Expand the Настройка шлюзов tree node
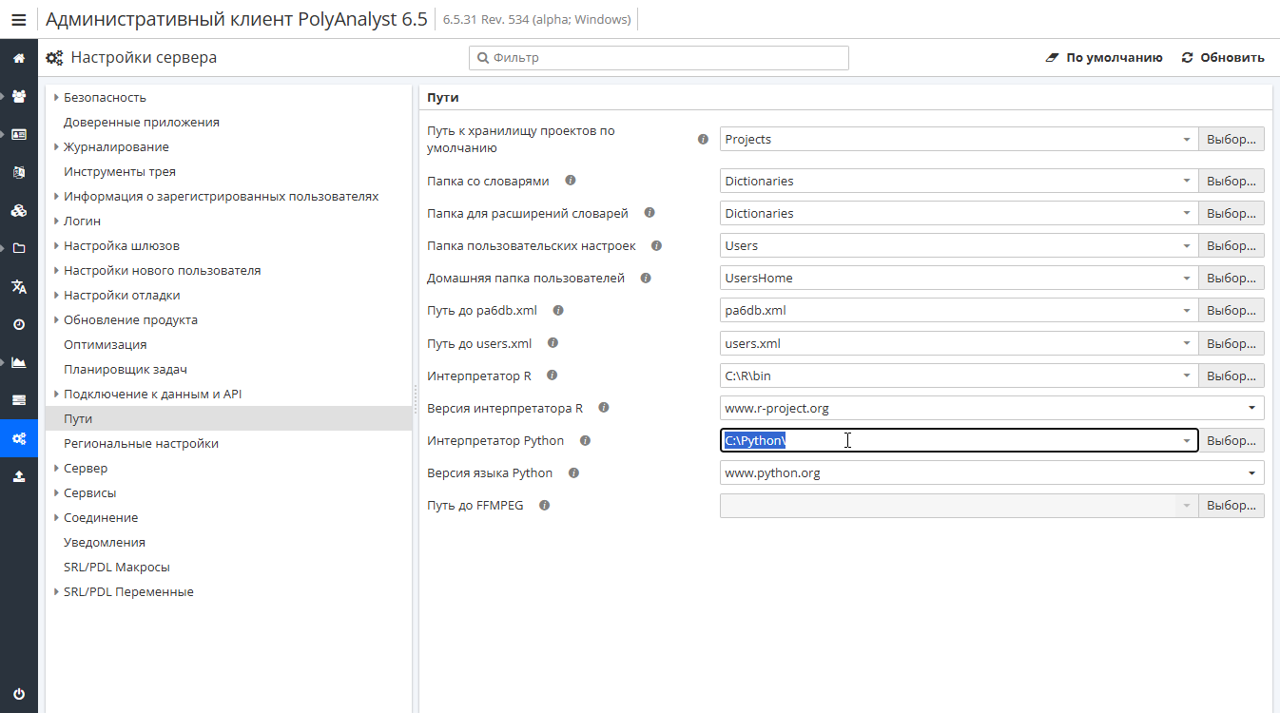Screen dimensions: 1280x713 56,245
